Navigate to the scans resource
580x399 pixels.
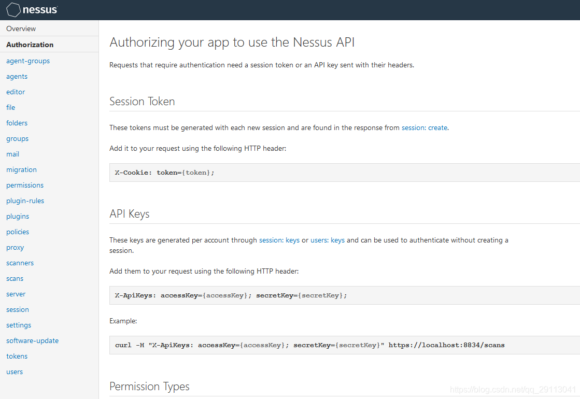click(x=15, y=278)
